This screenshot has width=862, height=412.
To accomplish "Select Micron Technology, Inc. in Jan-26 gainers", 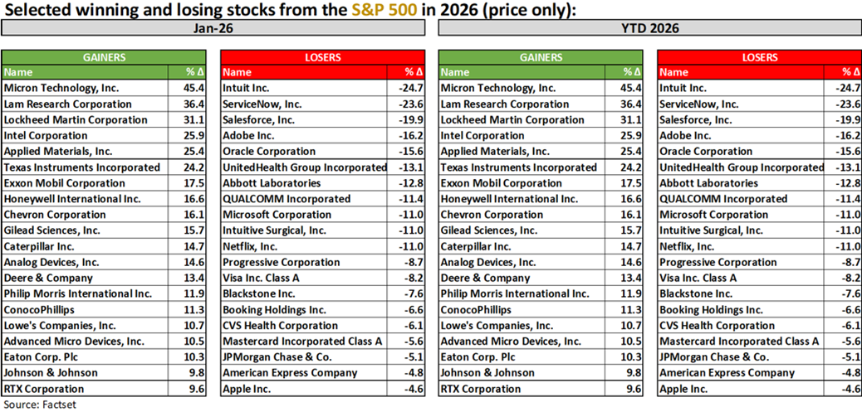I will [63, 88].
